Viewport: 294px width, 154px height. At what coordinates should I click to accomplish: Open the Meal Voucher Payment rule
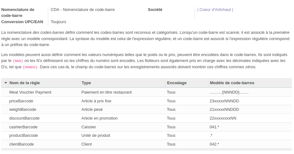(30, 92)
